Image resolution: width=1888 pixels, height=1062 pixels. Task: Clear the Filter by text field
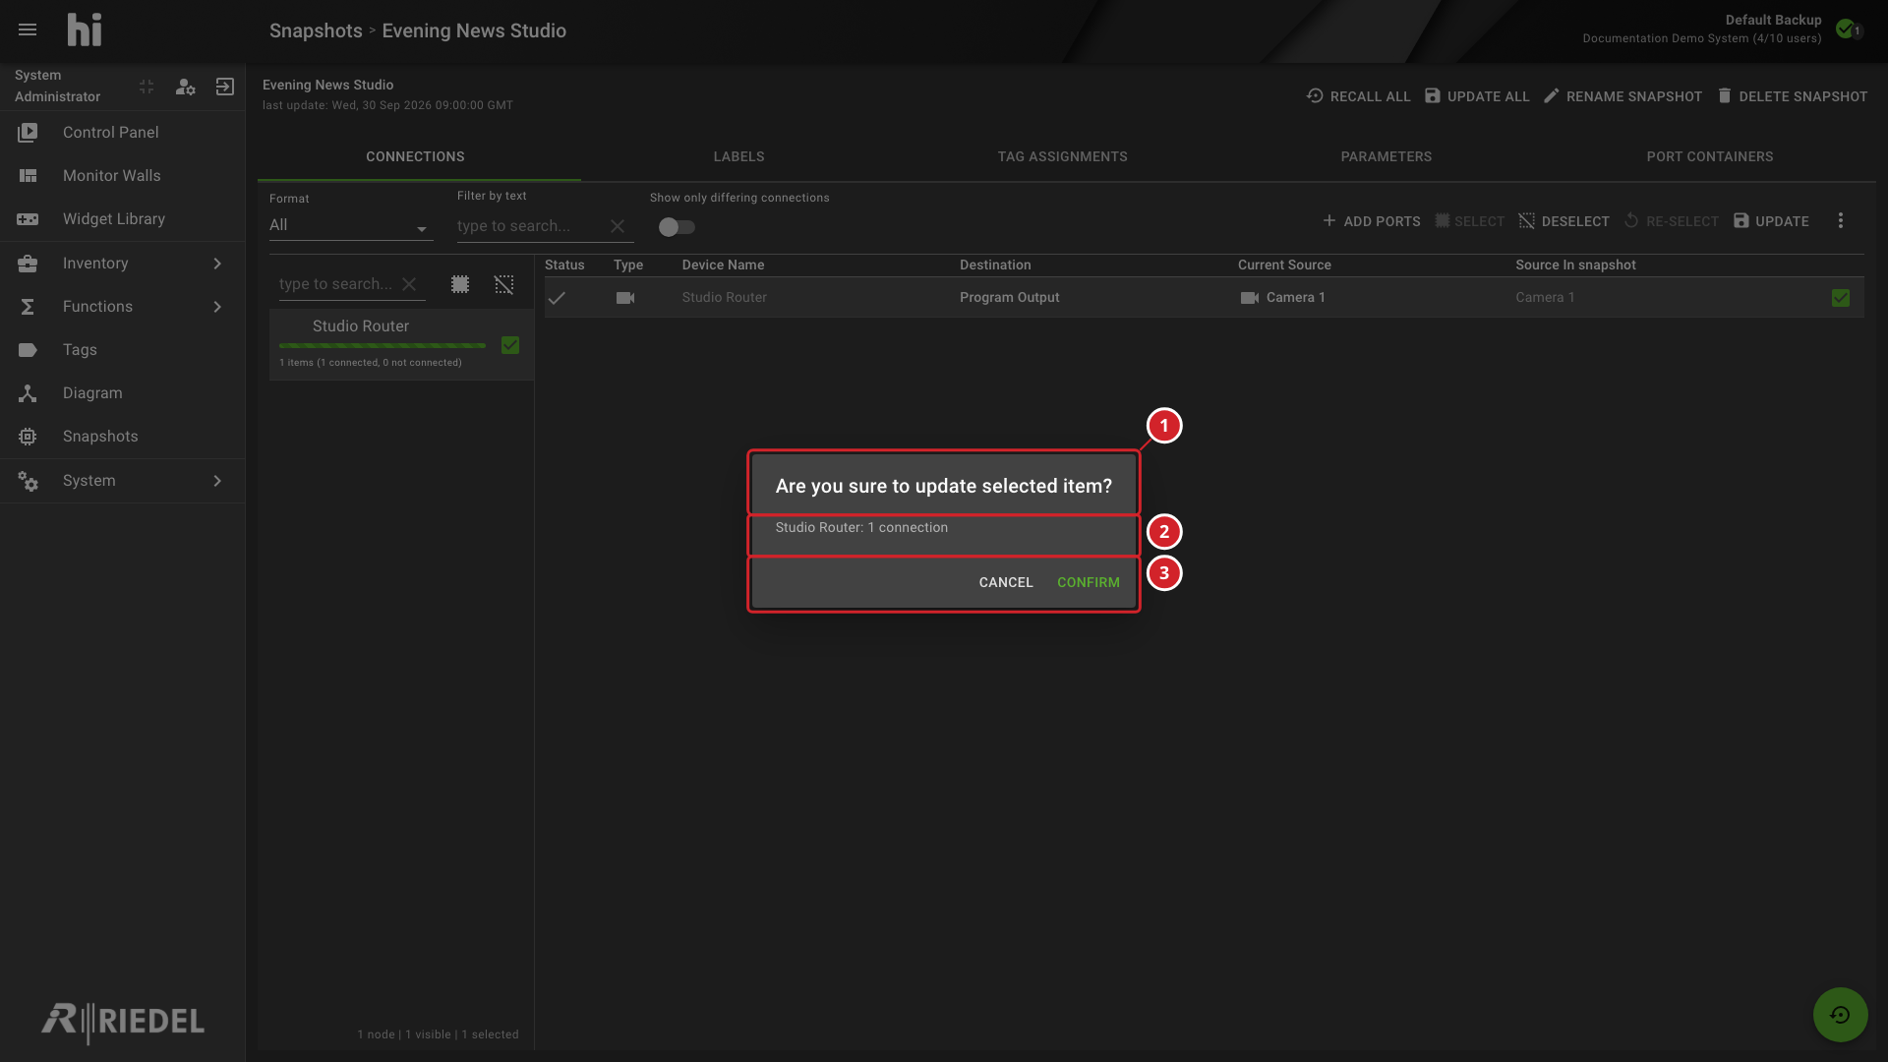point(618,226)
